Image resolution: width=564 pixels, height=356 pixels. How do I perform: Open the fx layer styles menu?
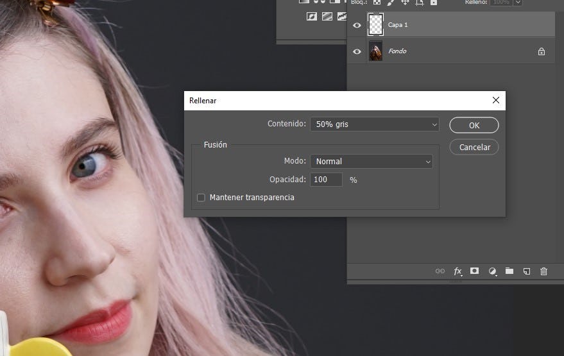click(457, 271)
